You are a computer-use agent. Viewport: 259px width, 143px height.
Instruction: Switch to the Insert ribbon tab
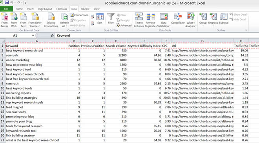(30, 9)
